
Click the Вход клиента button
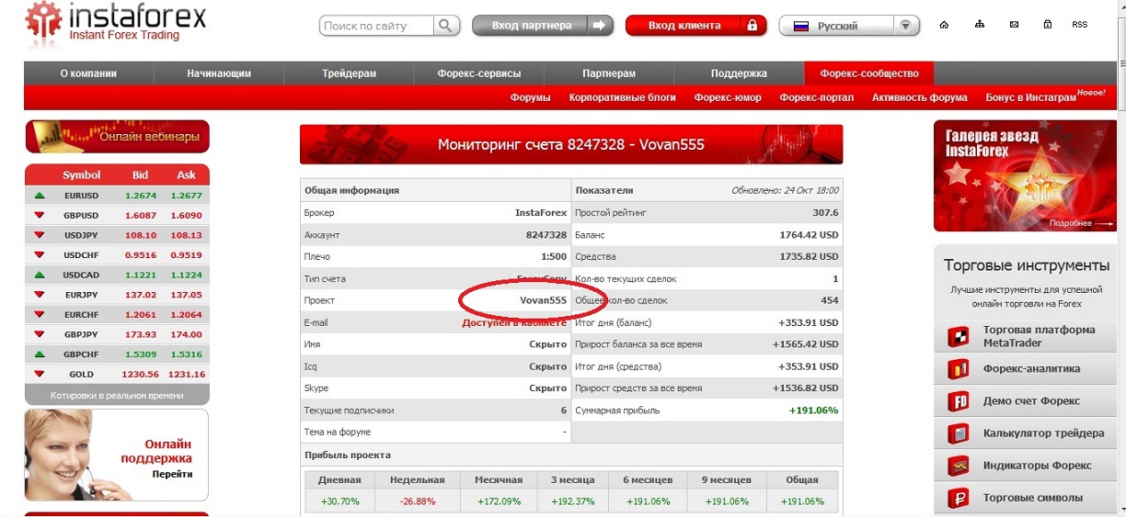tap(695, 26)
